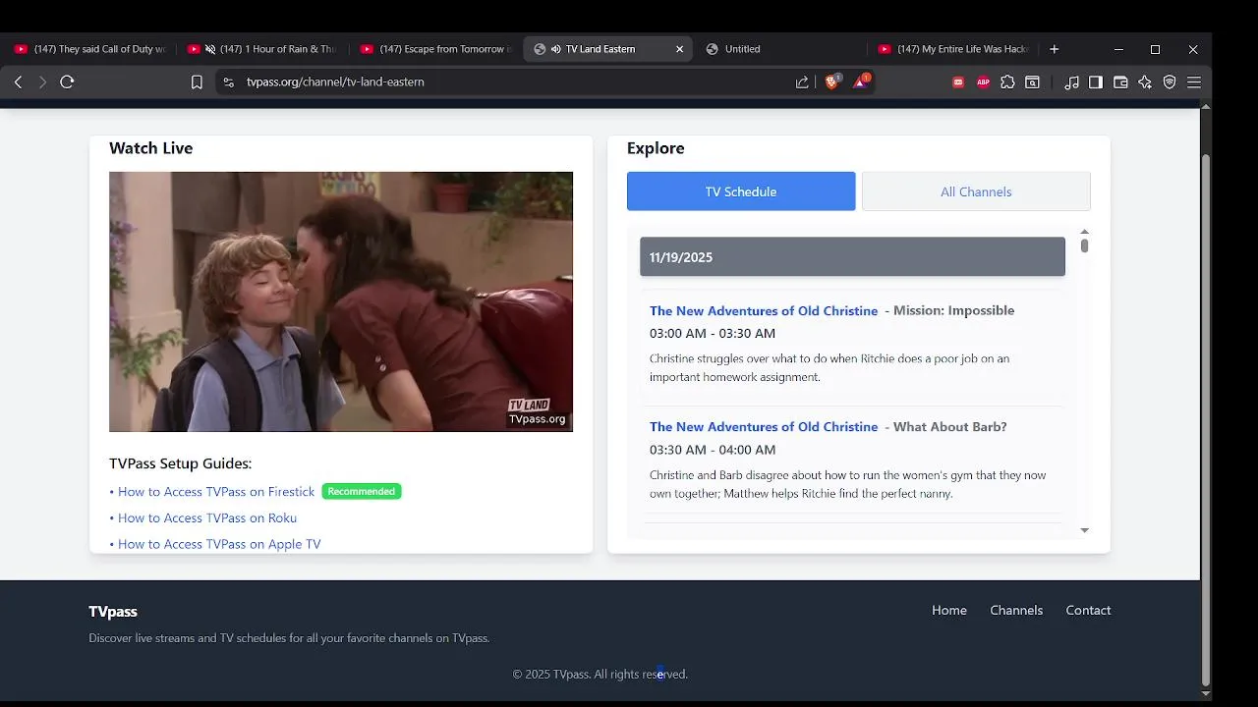
Task: Switch to 1 Hour of Rain tab
Action: (x=262, y=49)
